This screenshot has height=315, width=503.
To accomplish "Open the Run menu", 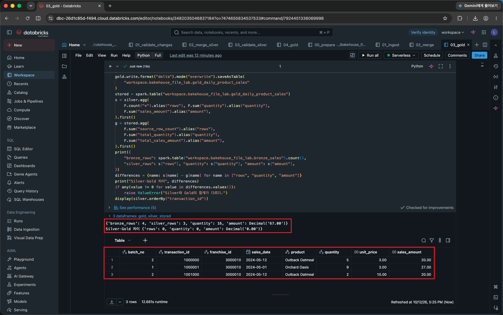I will 114,55.
